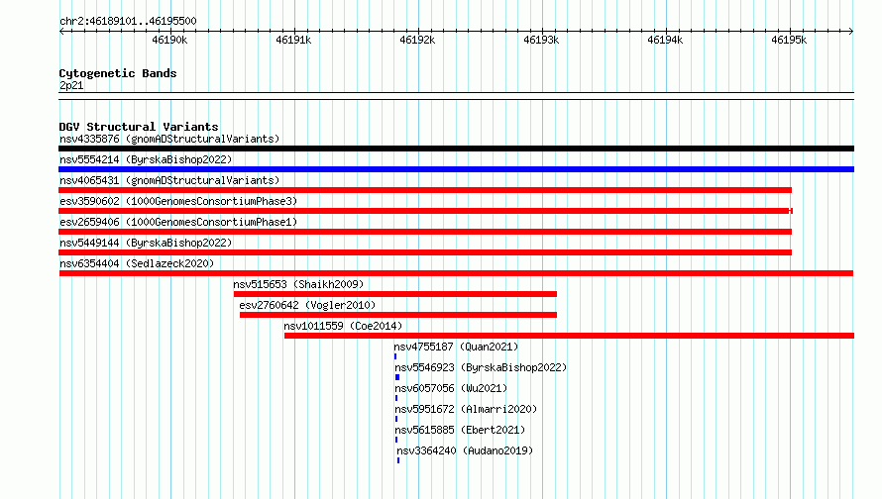Click the 46194k ruler tick label
882x499 pixels.
coord(665,40)
